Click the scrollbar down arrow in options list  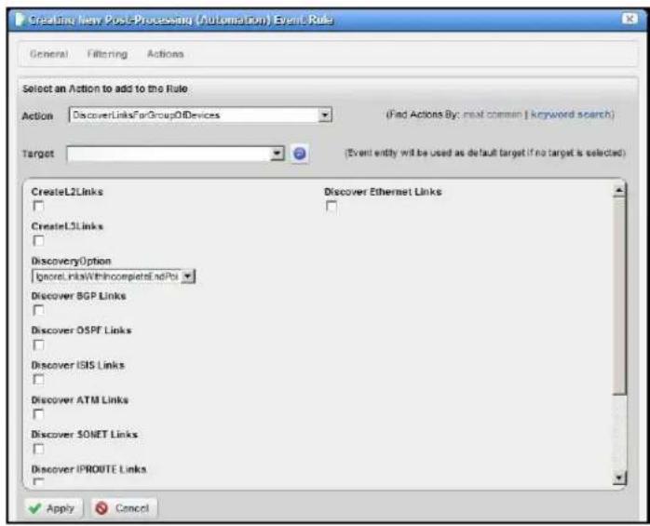619,477
